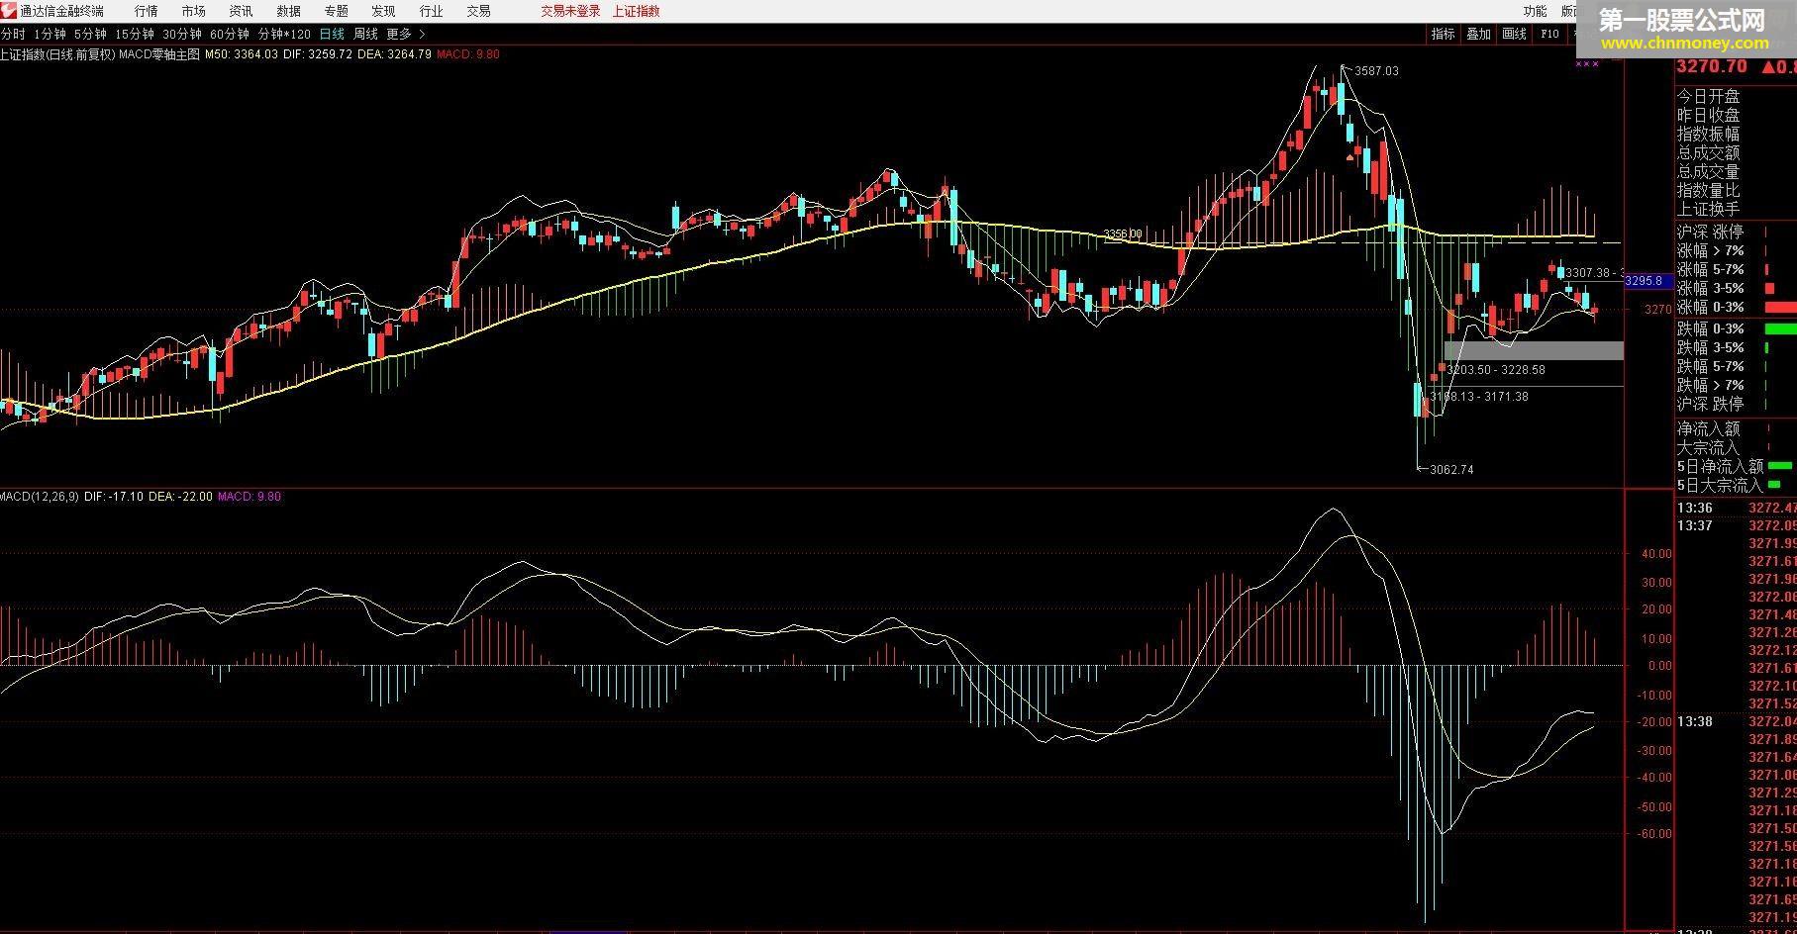Click the main chart DEA: 3264.79 value
This screenshot has width=1797, height=934.
pos(394,54)
